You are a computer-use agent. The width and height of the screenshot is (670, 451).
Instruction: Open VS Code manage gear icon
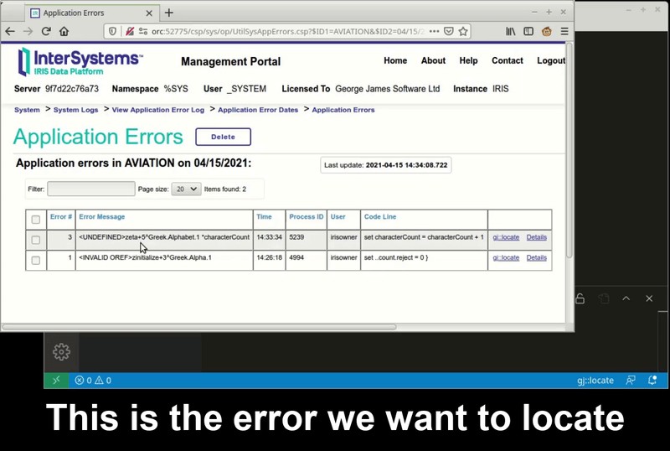click(61, 351)
